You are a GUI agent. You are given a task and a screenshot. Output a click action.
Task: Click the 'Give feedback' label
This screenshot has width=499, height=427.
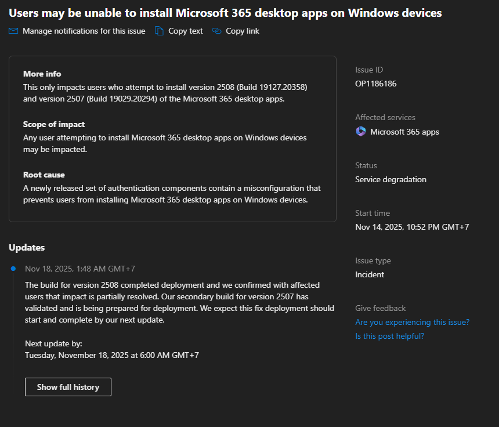click(380, 308)
